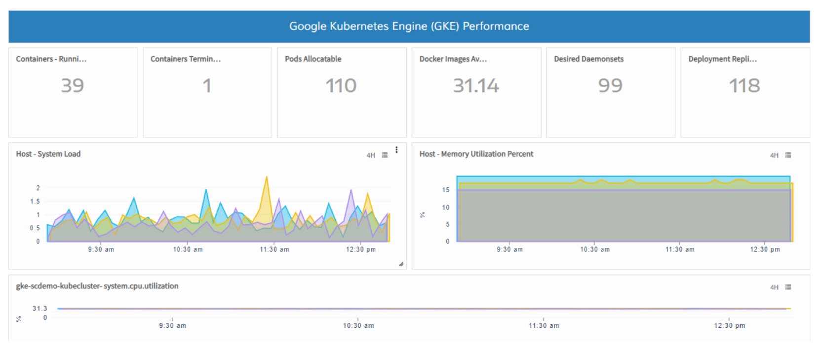This screenshot has width=821, height=348.
Task: Open legend list icon in Host - Memory Utilization Percent
Action: tap(788, 155)
